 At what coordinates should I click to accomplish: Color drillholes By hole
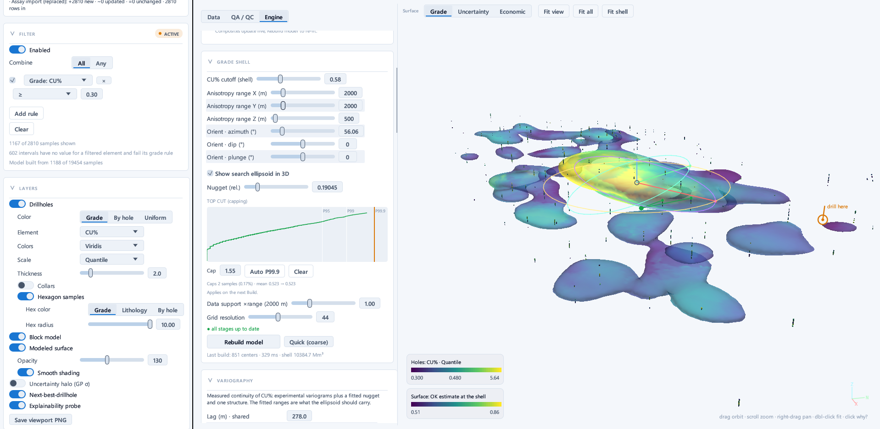123,217
